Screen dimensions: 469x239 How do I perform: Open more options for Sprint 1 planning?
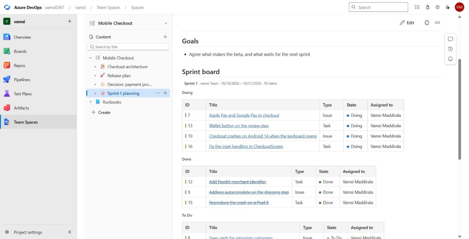(x=158, y=93)
